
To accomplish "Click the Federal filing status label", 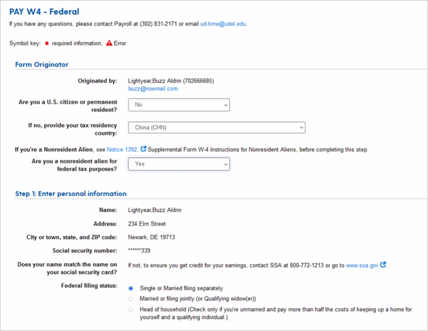I will [x=89, y=286].
